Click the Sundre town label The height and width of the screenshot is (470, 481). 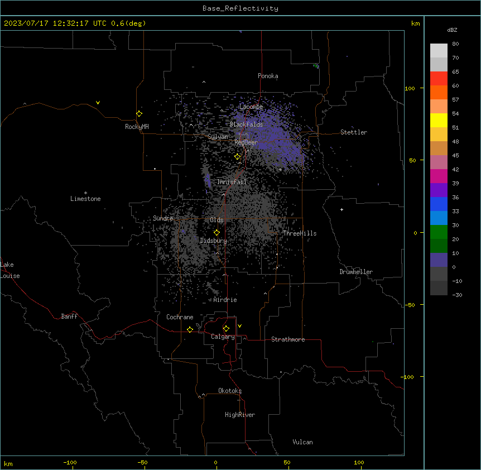tap(163, 218)
